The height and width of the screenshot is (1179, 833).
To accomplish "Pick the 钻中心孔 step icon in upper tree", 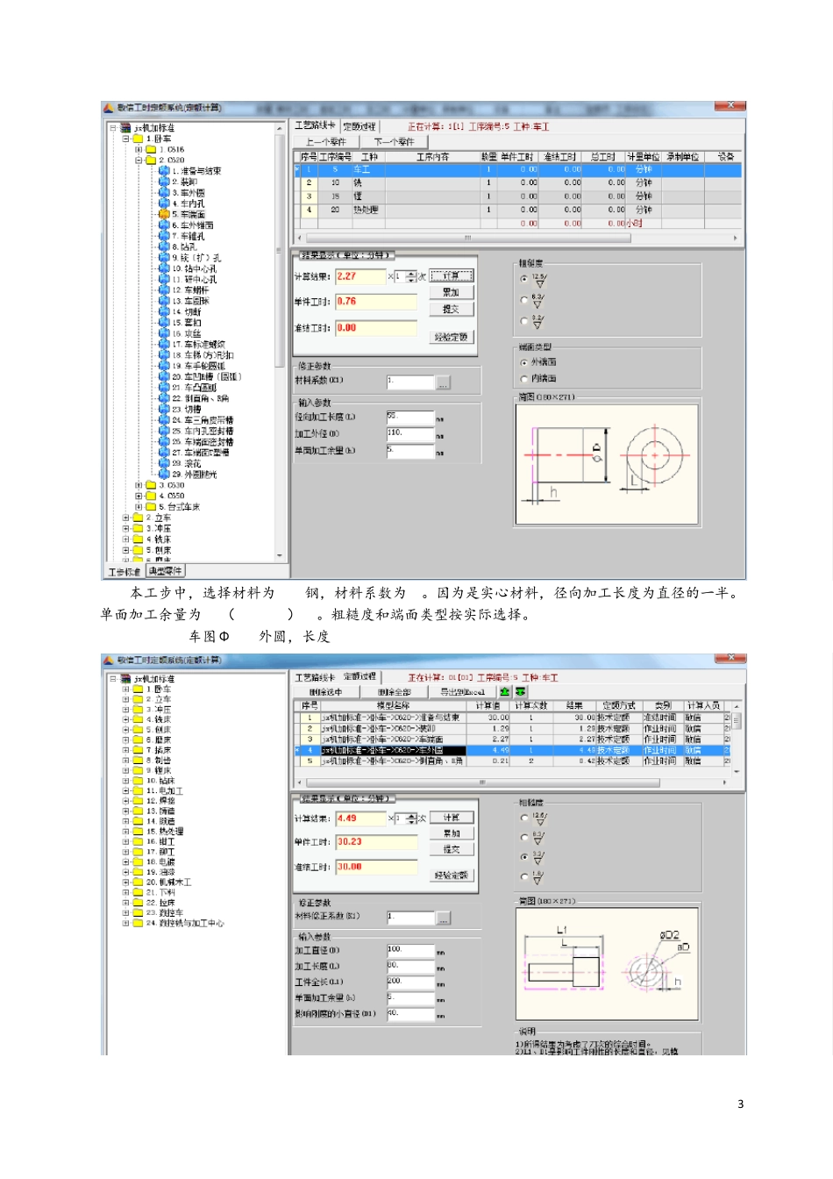I will [x=164, y=268].
